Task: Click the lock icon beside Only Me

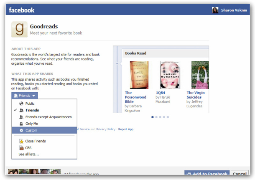Action: coord(21,124)
